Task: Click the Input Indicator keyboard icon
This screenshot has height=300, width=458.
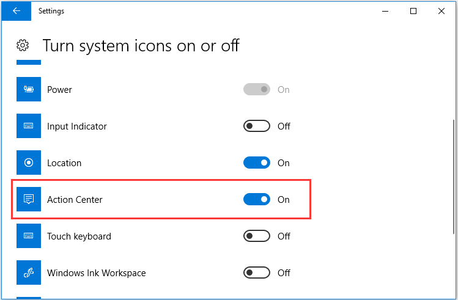Action: (29, 126)
